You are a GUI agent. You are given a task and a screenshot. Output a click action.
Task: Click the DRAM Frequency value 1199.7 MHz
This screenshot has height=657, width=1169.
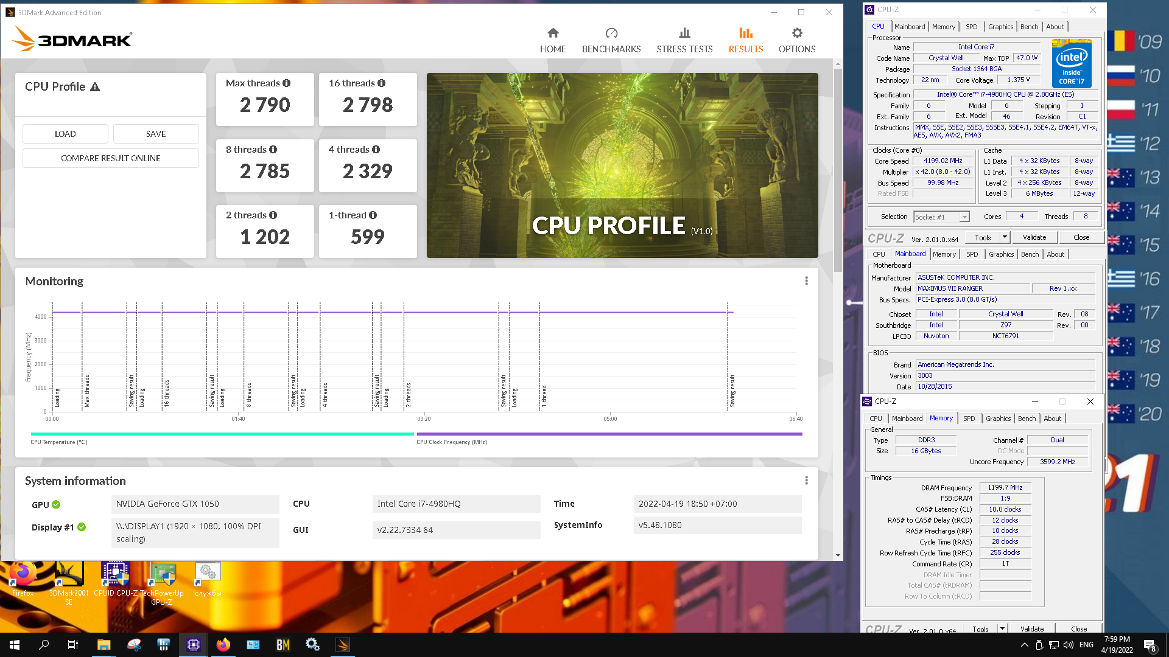(1005, 488)
